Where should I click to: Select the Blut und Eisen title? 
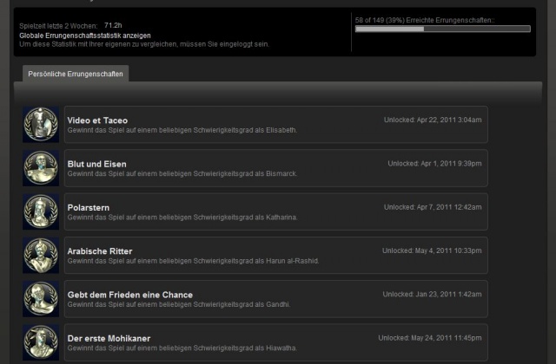pos(96,164)
